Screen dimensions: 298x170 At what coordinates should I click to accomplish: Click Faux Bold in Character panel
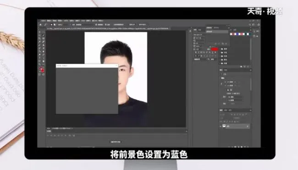196,52
